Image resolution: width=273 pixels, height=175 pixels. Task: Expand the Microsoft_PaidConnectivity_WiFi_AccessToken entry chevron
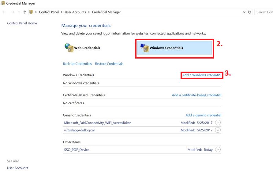218,123
